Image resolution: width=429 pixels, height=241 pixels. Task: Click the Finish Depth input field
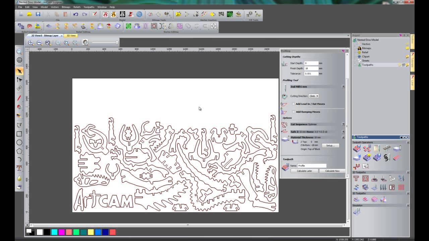[311, 68]
